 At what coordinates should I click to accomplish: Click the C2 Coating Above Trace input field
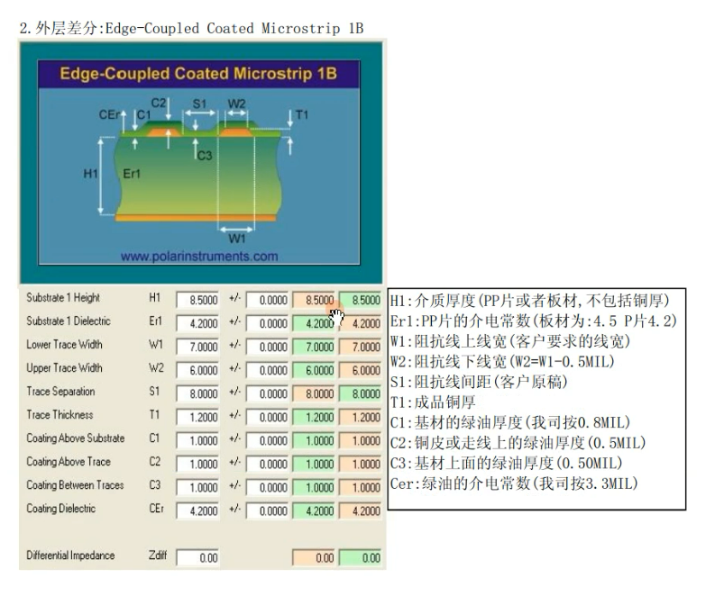(197, 464)
